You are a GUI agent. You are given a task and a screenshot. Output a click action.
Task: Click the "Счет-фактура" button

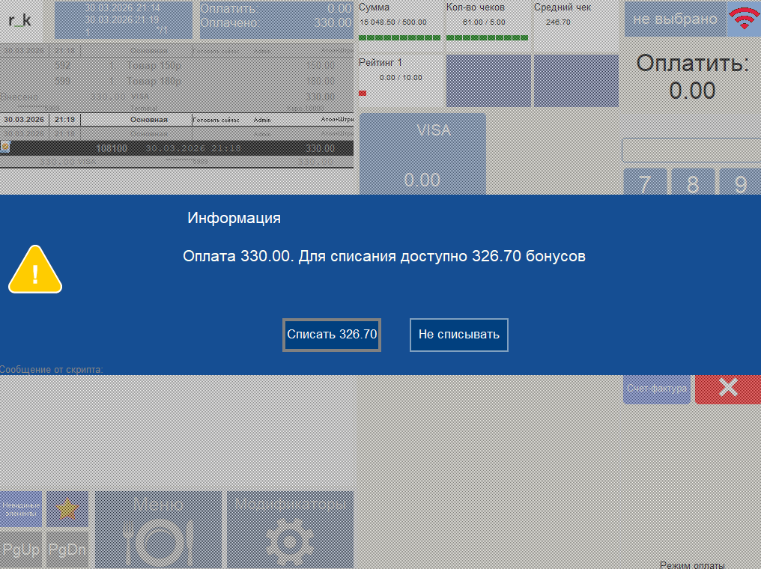(657, 389)
